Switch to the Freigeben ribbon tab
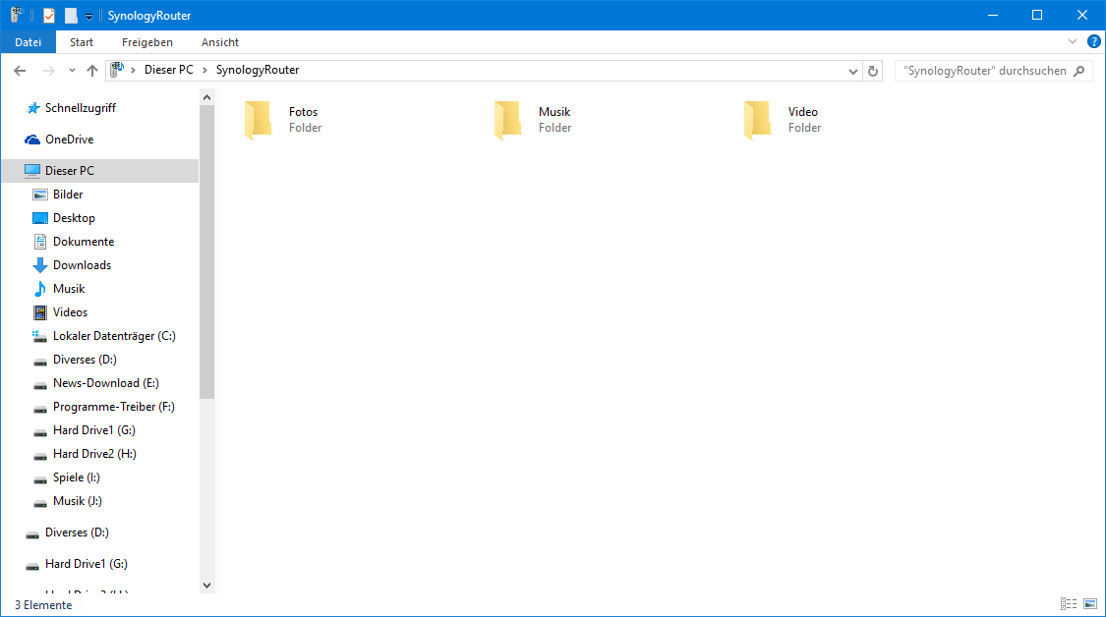1106x617 pixels. [146, 42]
